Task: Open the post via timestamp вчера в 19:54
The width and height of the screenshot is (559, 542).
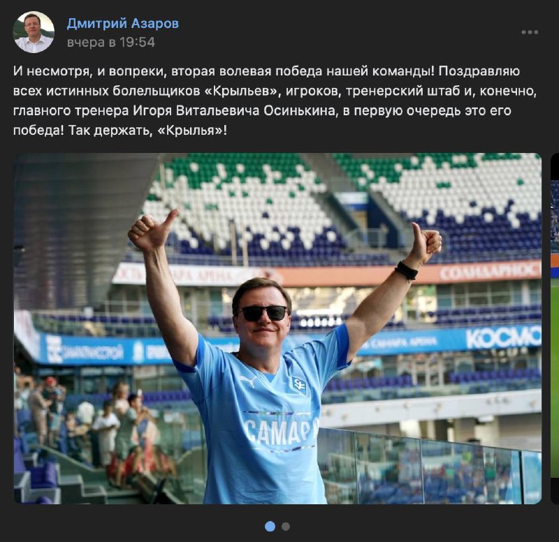Action: click(111, 43)
